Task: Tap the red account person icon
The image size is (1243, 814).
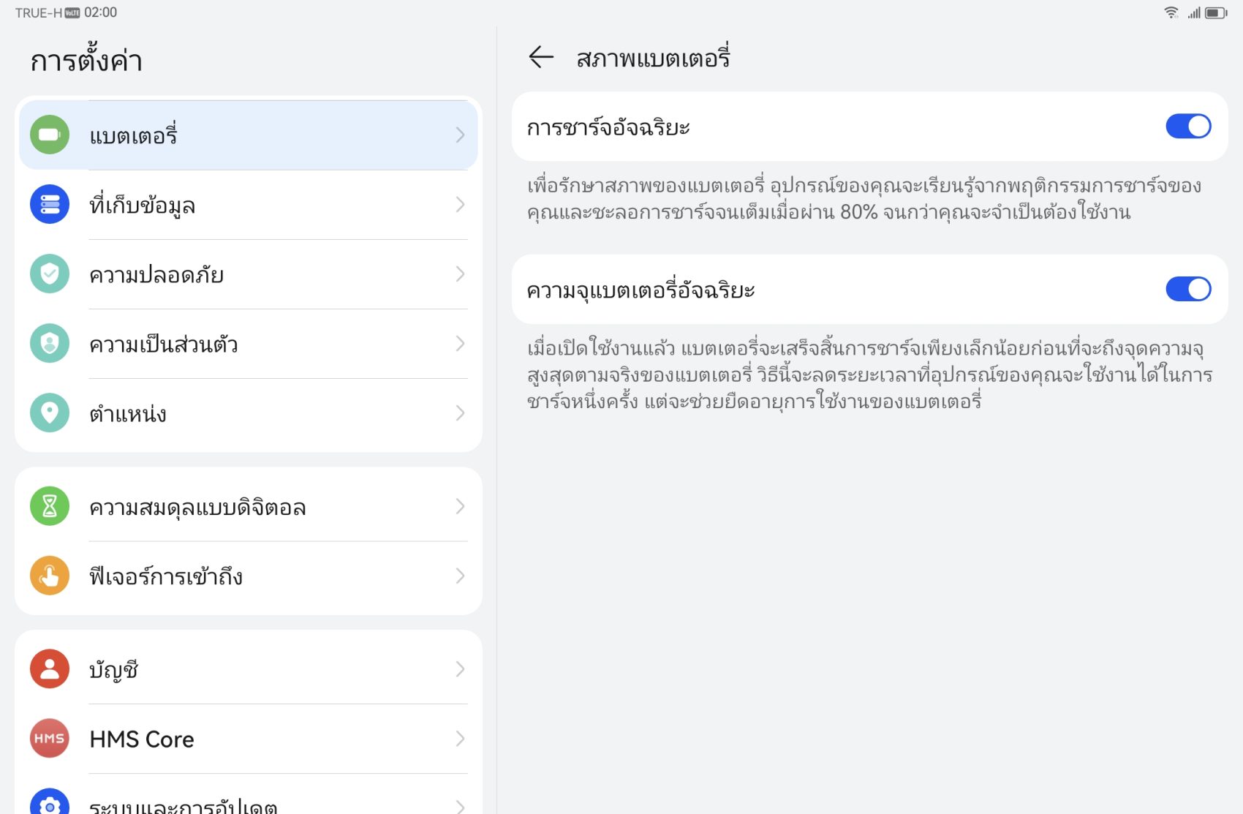Action: click(50, 668)
